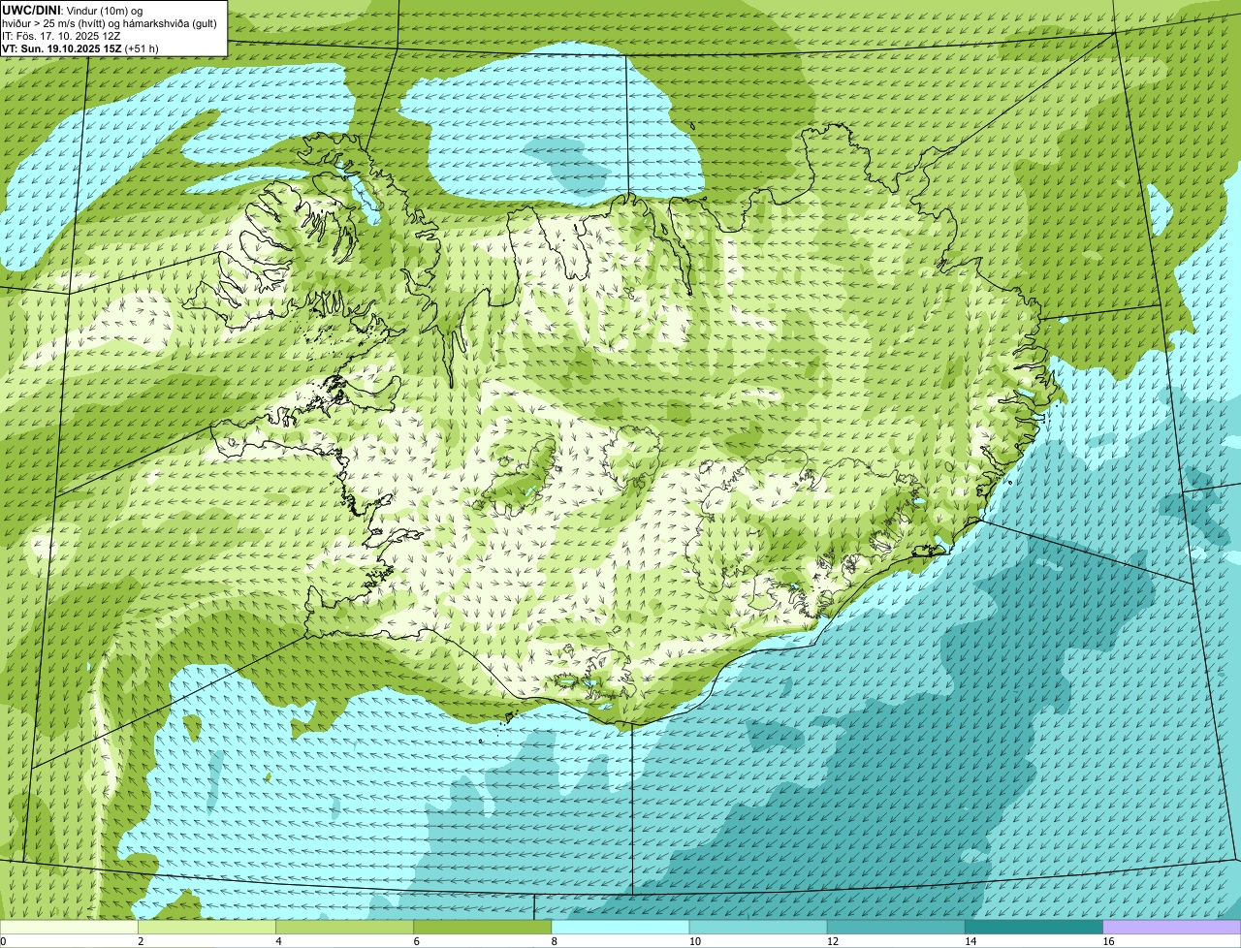Click the '12' label on the scale
The image size is (1241, 948).
[833, 941]
